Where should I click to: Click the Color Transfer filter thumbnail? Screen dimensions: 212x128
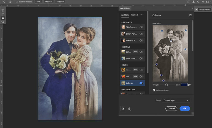(123, 76)
